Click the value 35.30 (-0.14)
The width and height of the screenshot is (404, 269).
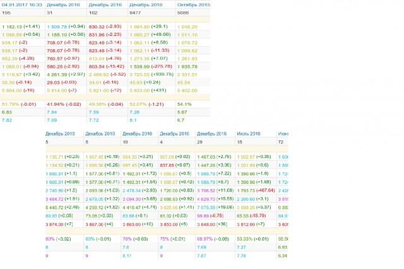pyautogui.click(x=16, y=83)
